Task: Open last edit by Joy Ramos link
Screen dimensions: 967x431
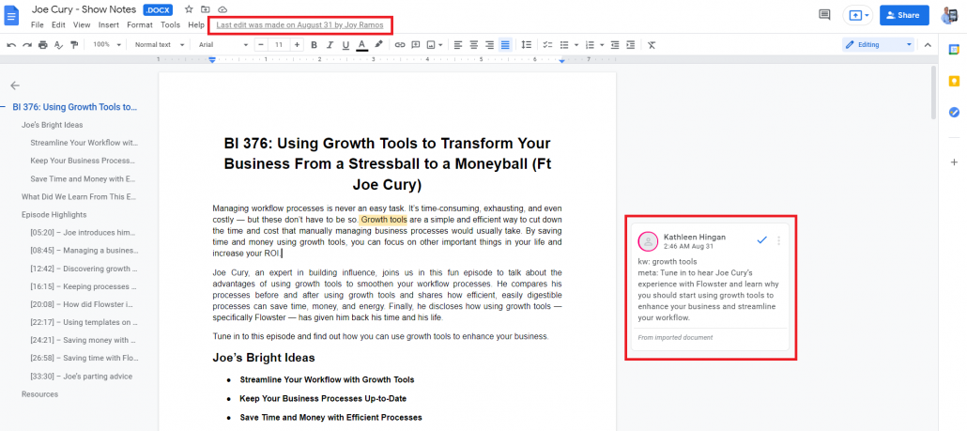Action: 299,25
